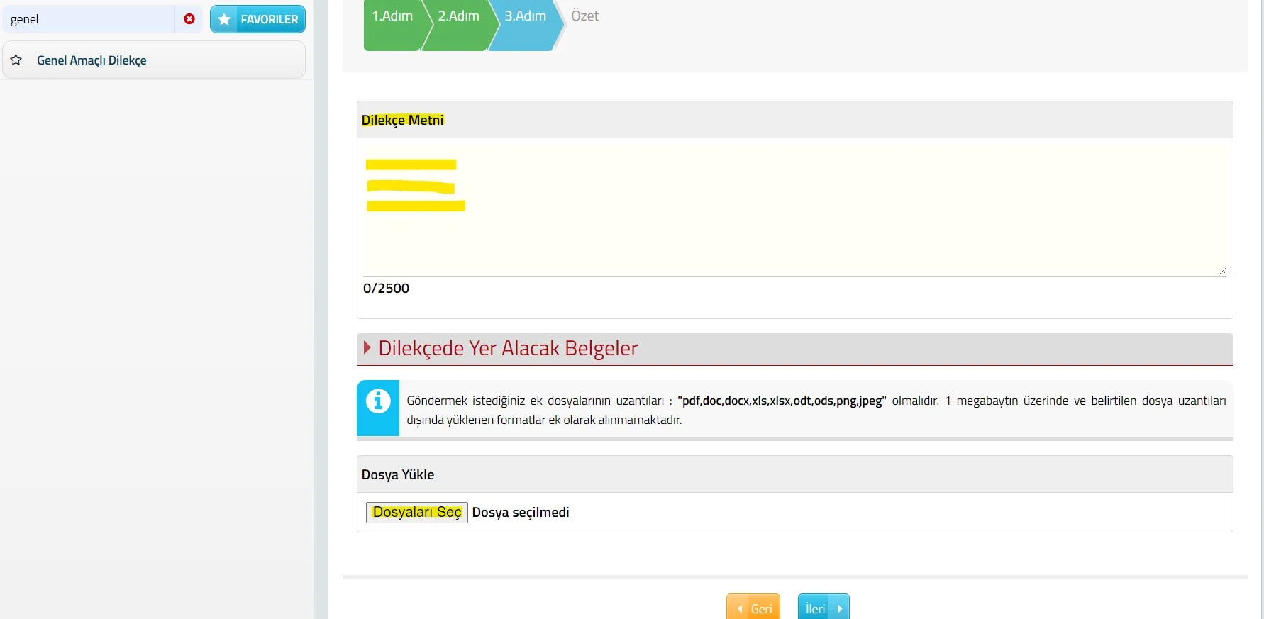
Task: Click inside the Dilekçe Metni text area
Action: 794,210
